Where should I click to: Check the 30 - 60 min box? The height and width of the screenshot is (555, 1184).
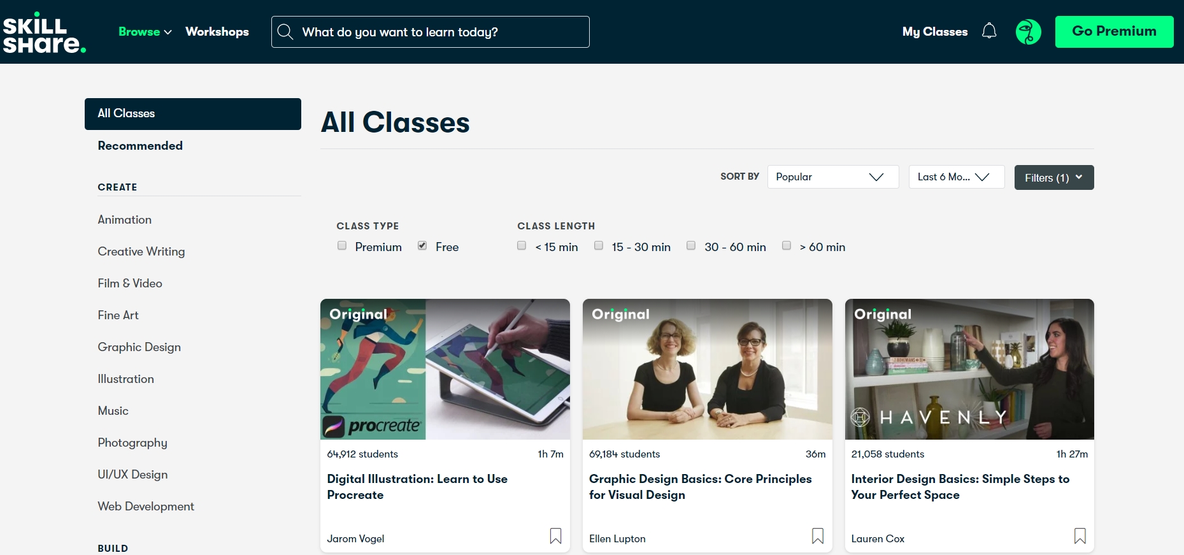(691, 246)
